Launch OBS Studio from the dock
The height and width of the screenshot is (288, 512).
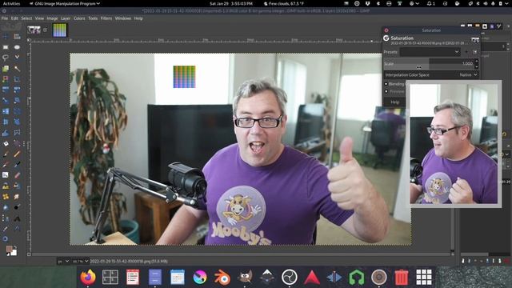click(x=290, y=278)
